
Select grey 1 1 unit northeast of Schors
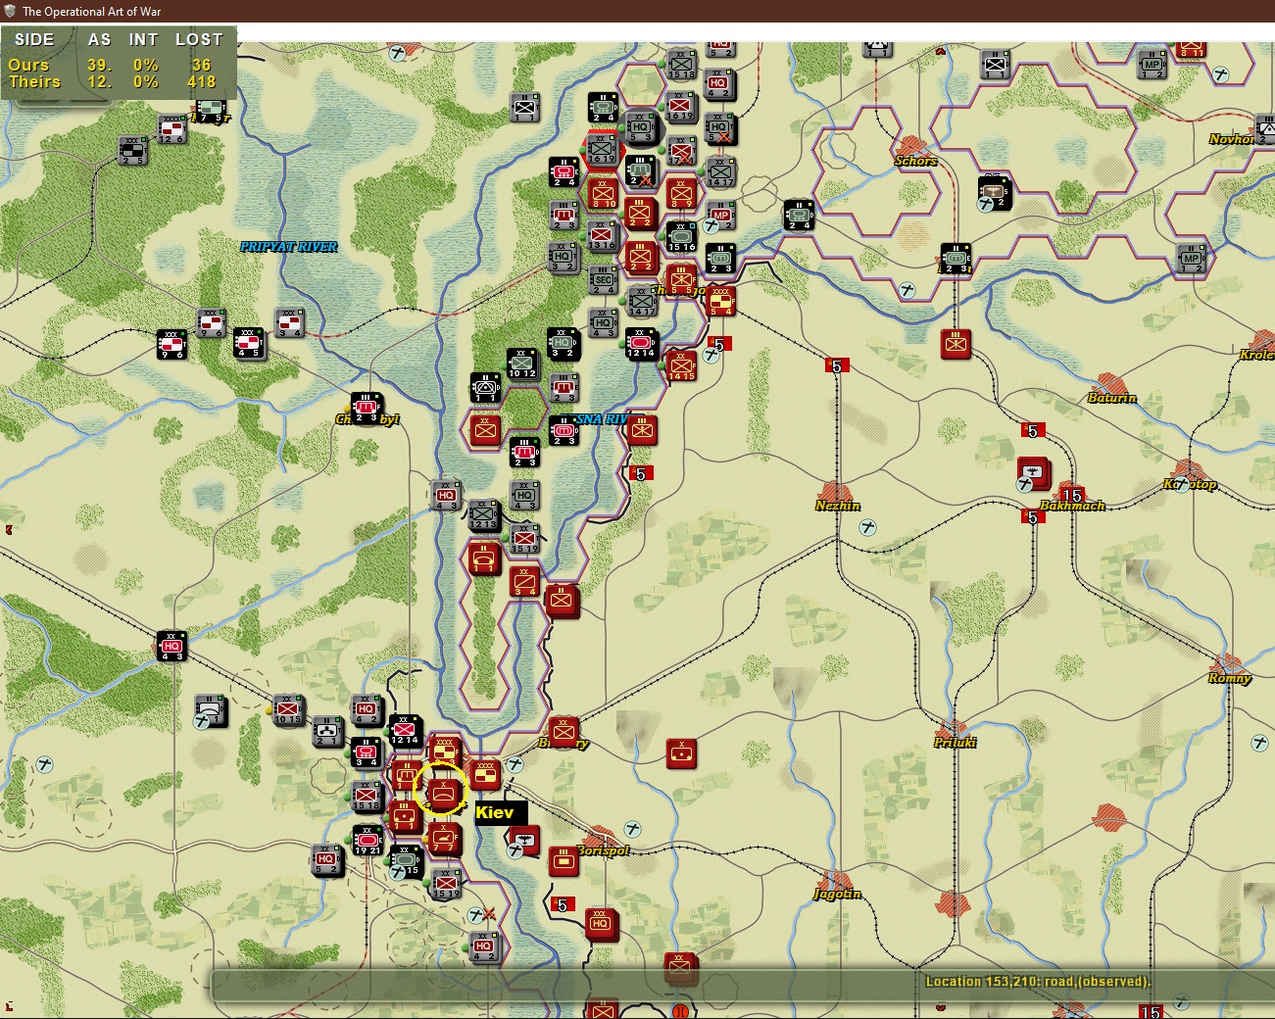995,65
